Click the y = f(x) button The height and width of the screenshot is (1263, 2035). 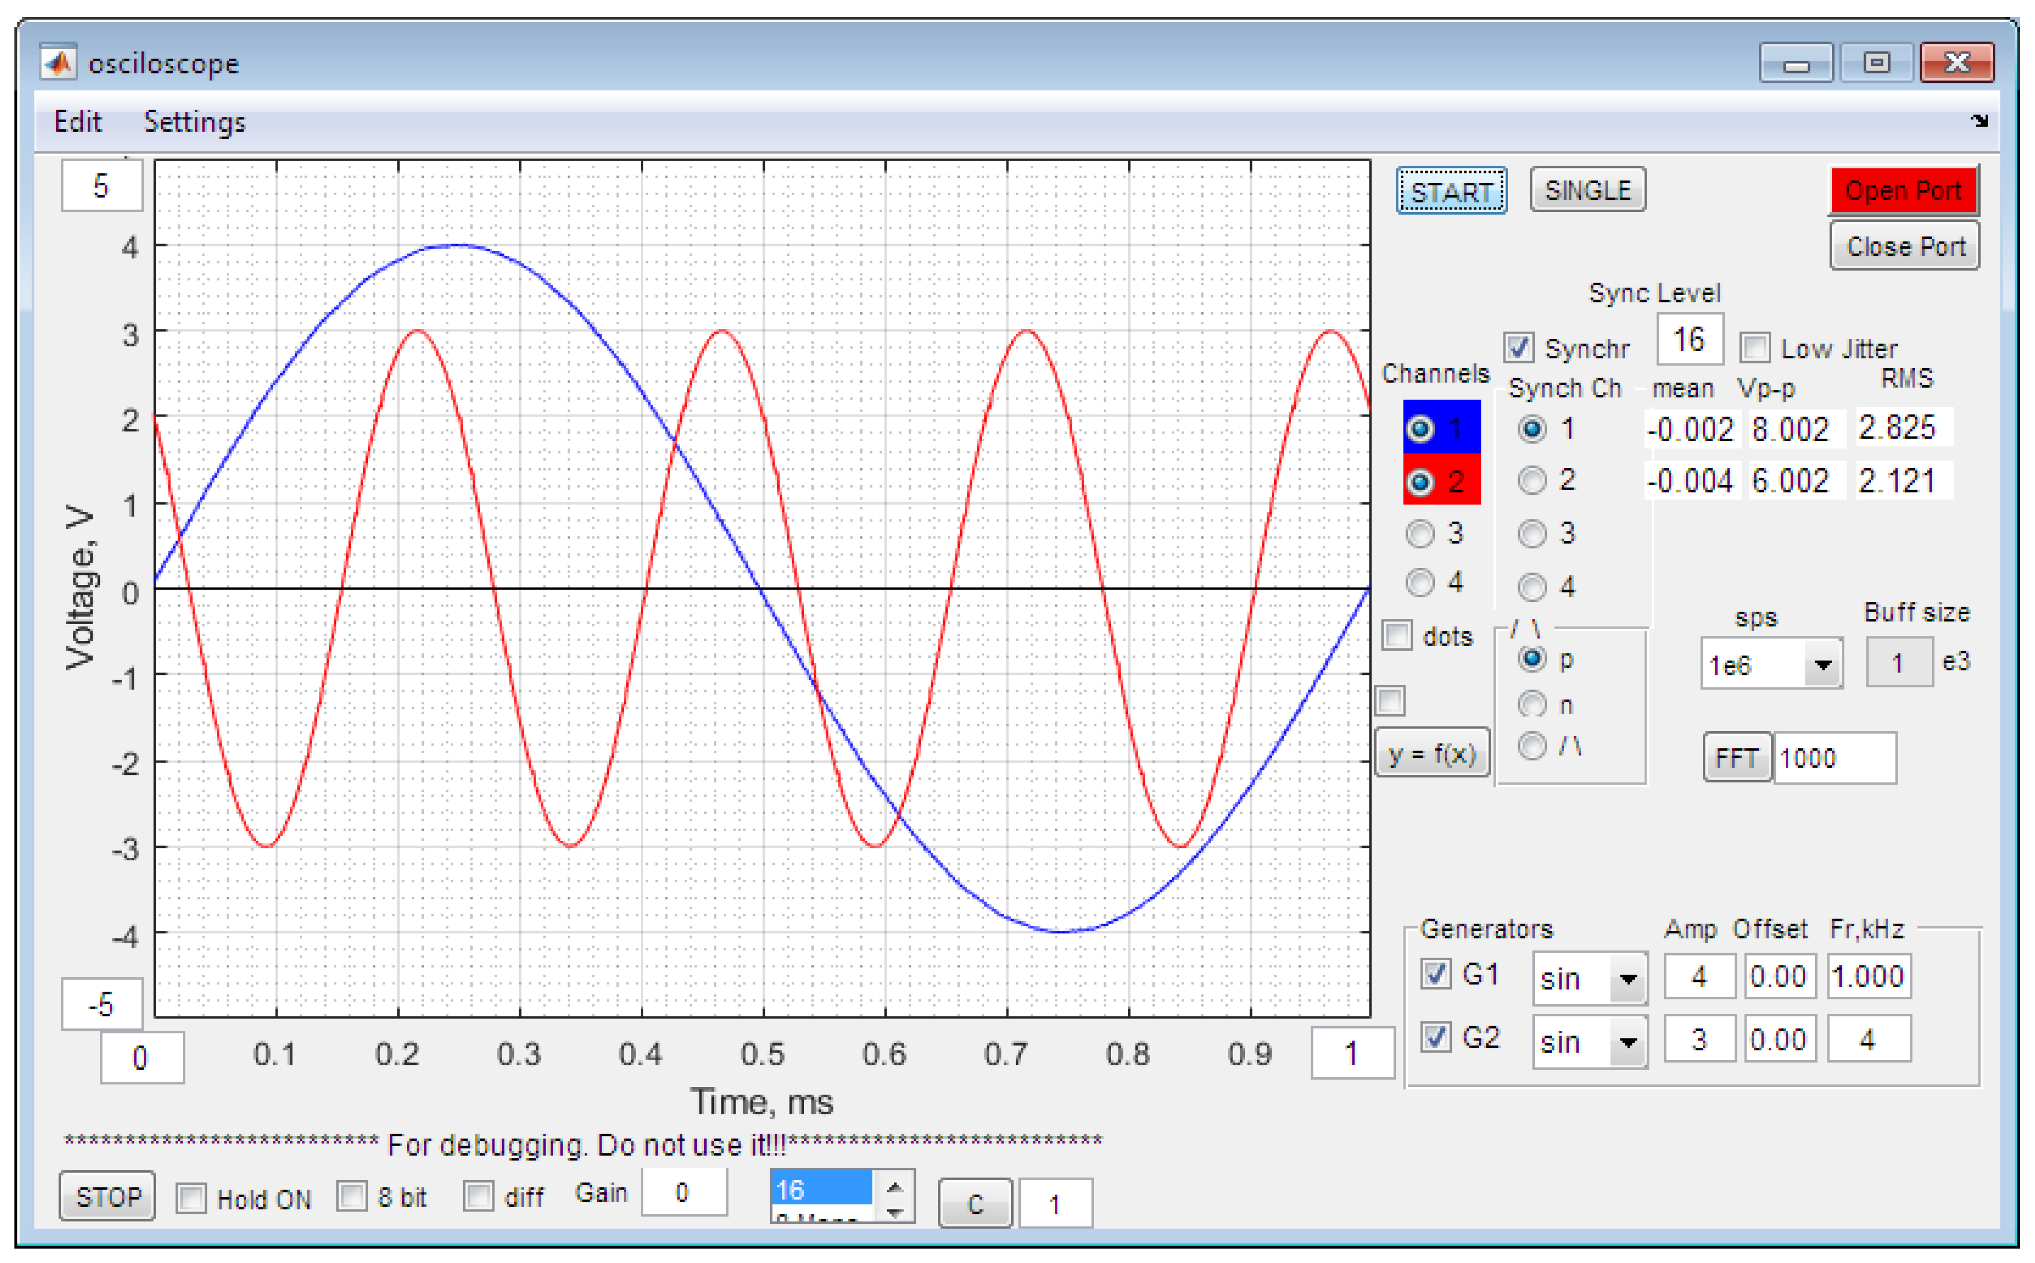click(1433, 753)
